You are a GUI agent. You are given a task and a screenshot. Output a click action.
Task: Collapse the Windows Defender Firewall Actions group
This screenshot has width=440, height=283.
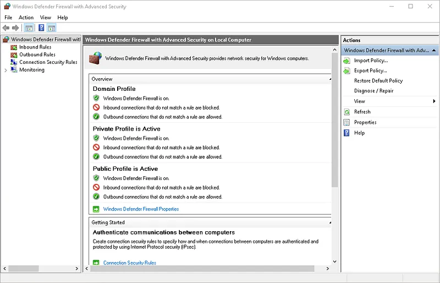point(434,50)
